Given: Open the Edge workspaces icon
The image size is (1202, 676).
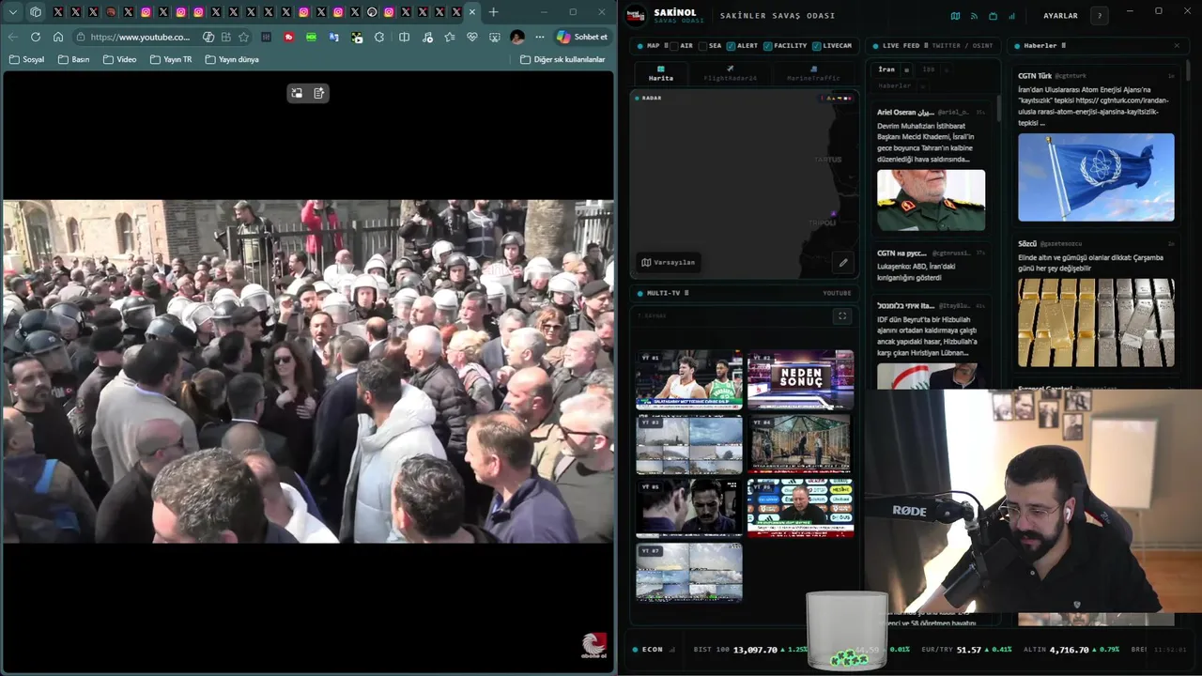Looking at the screenshot, I should (36, 12).
